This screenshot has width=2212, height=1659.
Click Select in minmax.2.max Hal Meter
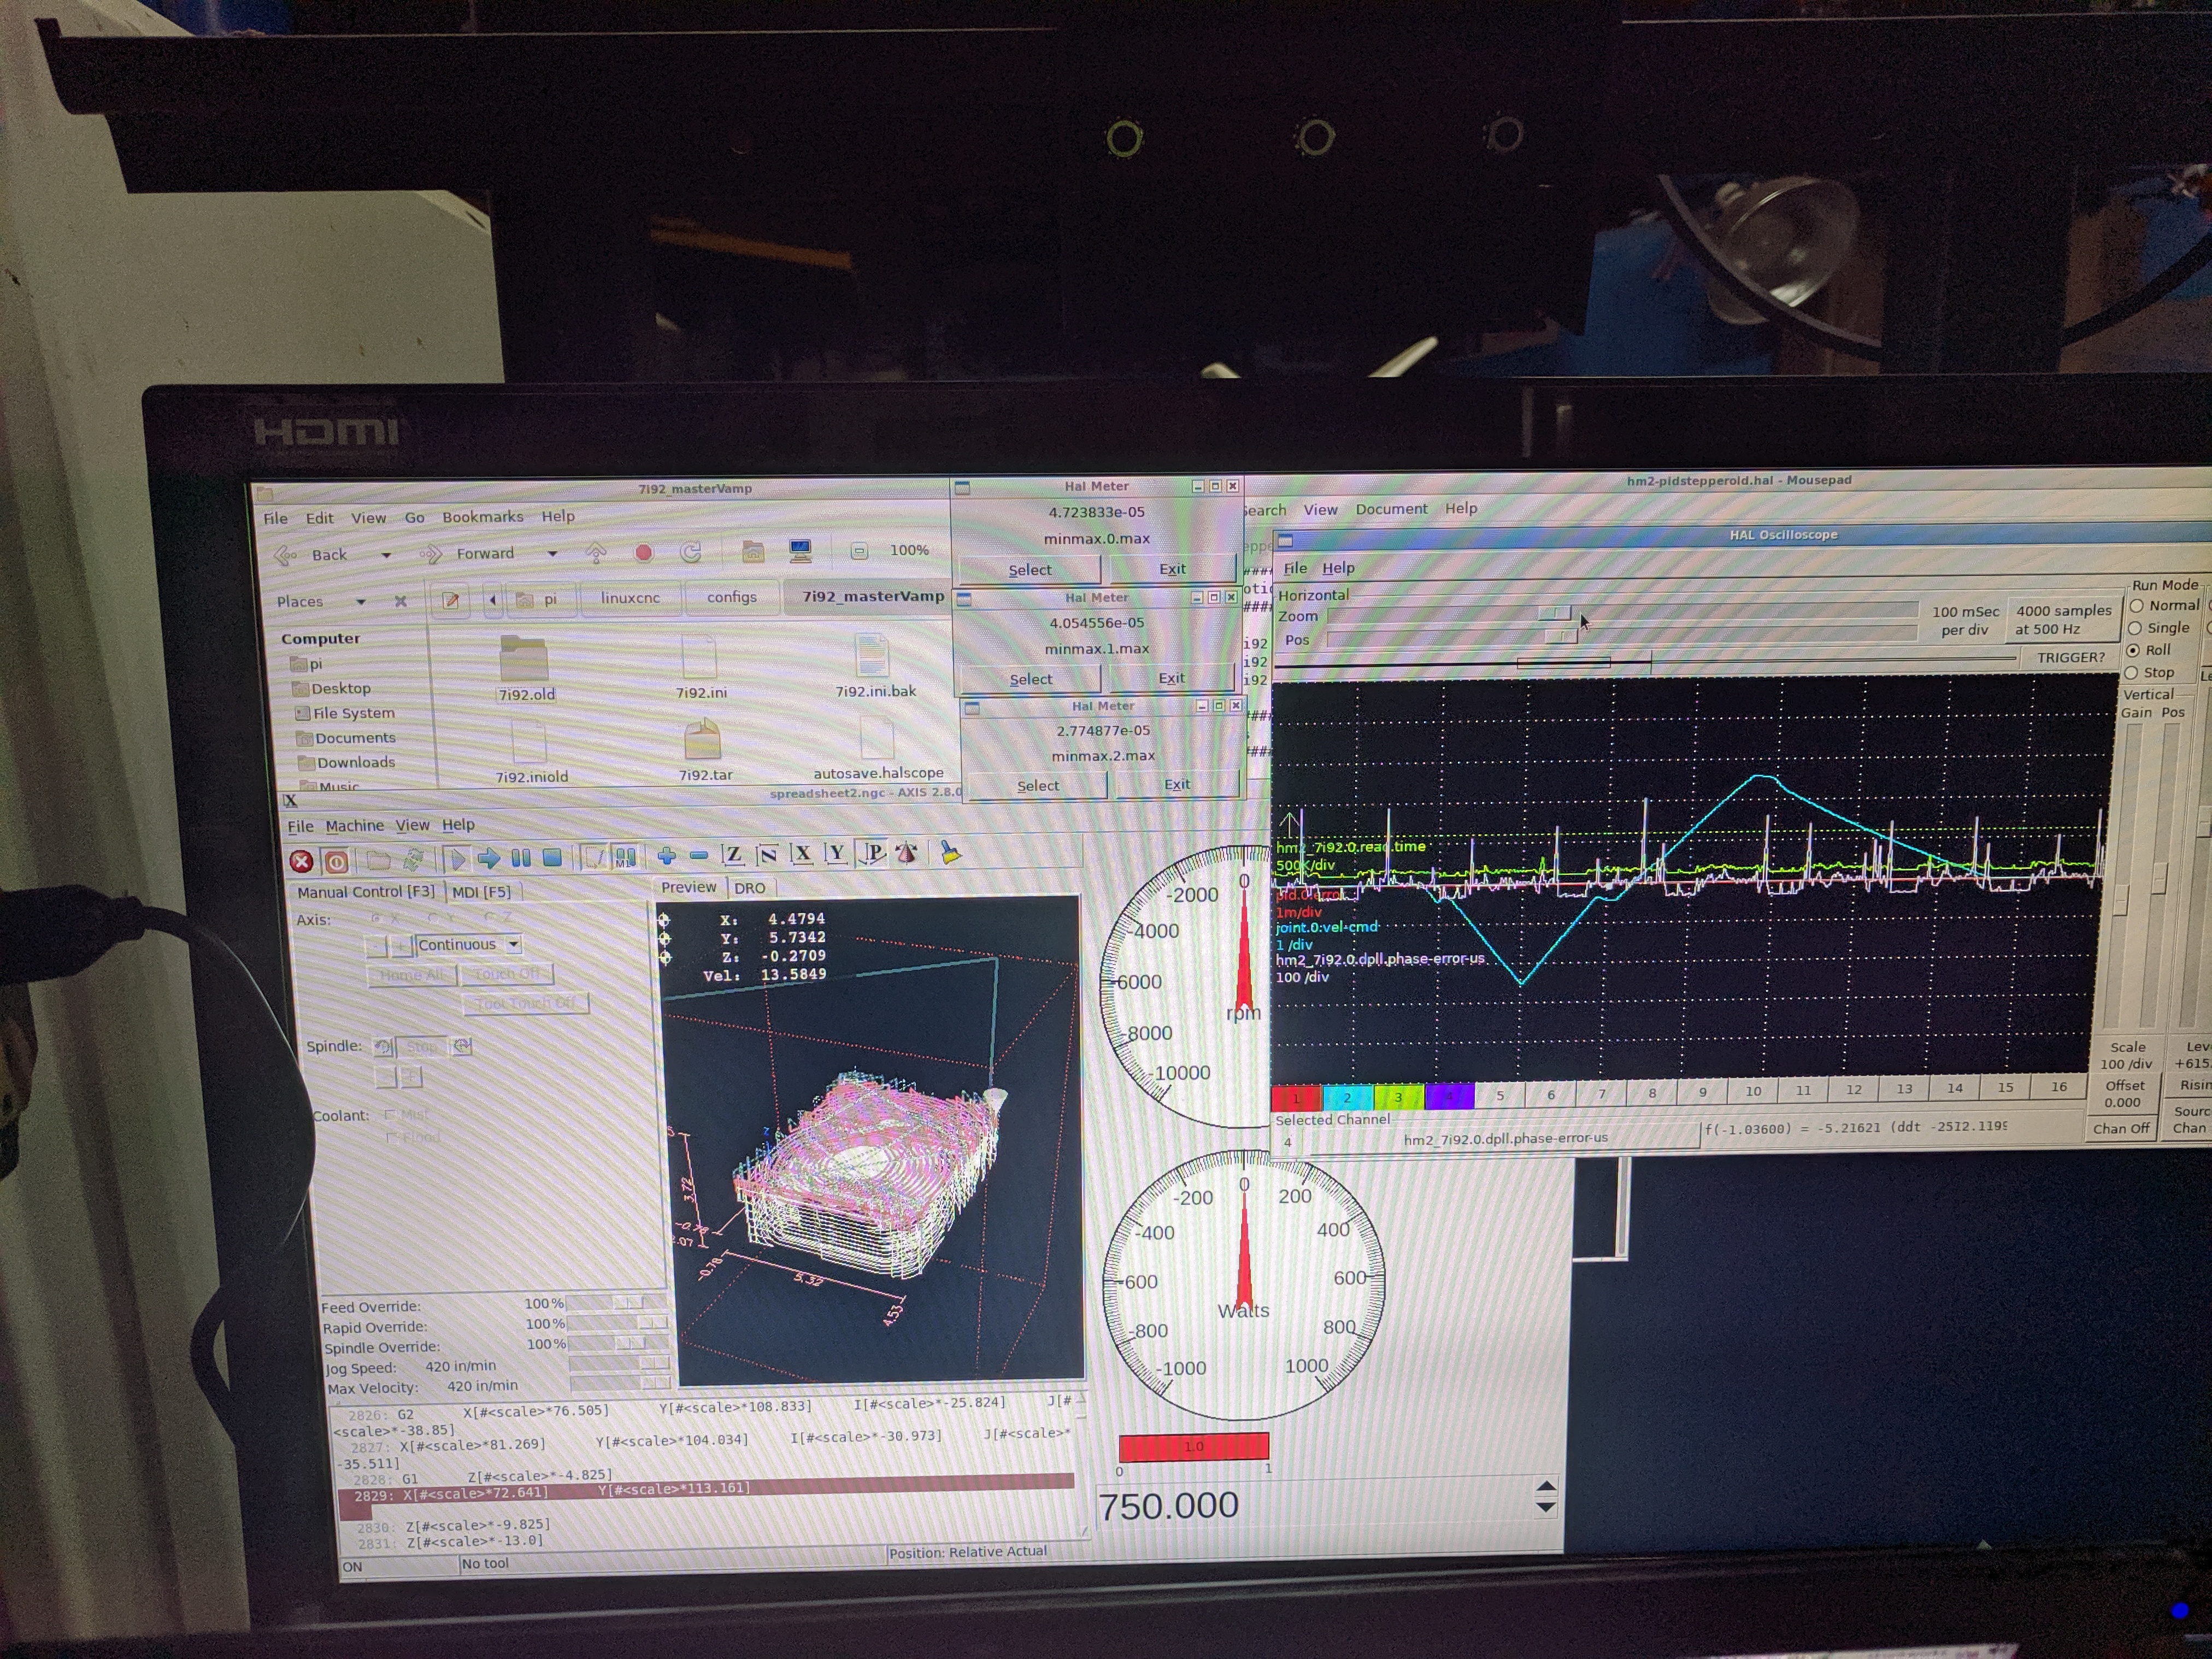pos(1038,786)
